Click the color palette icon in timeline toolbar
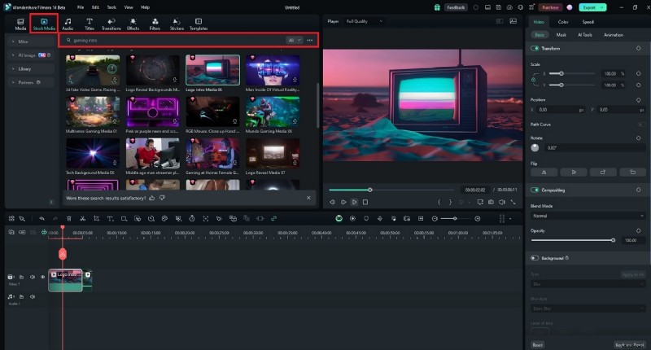 pyautogui.click(x=164, y=218)
